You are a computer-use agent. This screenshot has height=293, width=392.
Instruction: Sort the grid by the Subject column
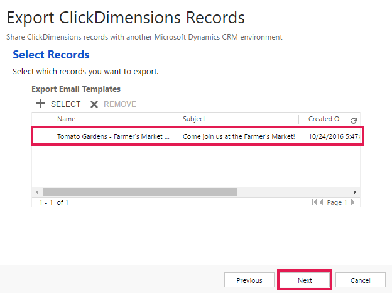193,119
